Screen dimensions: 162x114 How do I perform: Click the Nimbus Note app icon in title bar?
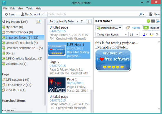(4, 3)
